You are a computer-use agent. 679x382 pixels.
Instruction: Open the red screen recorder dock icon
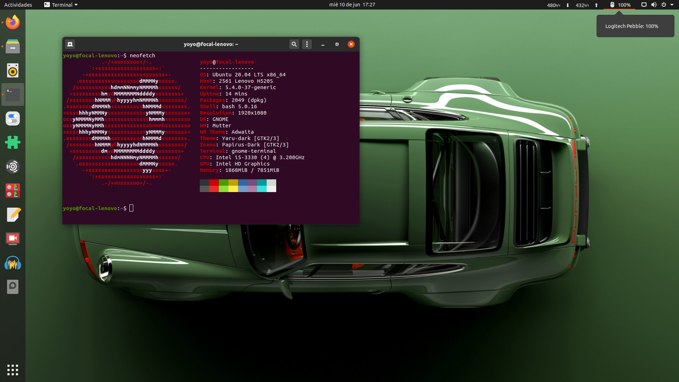pyautogui.click(x=13, y=239)
